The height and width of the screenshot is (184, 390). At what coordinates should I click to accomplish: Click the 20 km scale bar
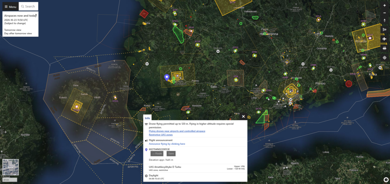point(10,180)
